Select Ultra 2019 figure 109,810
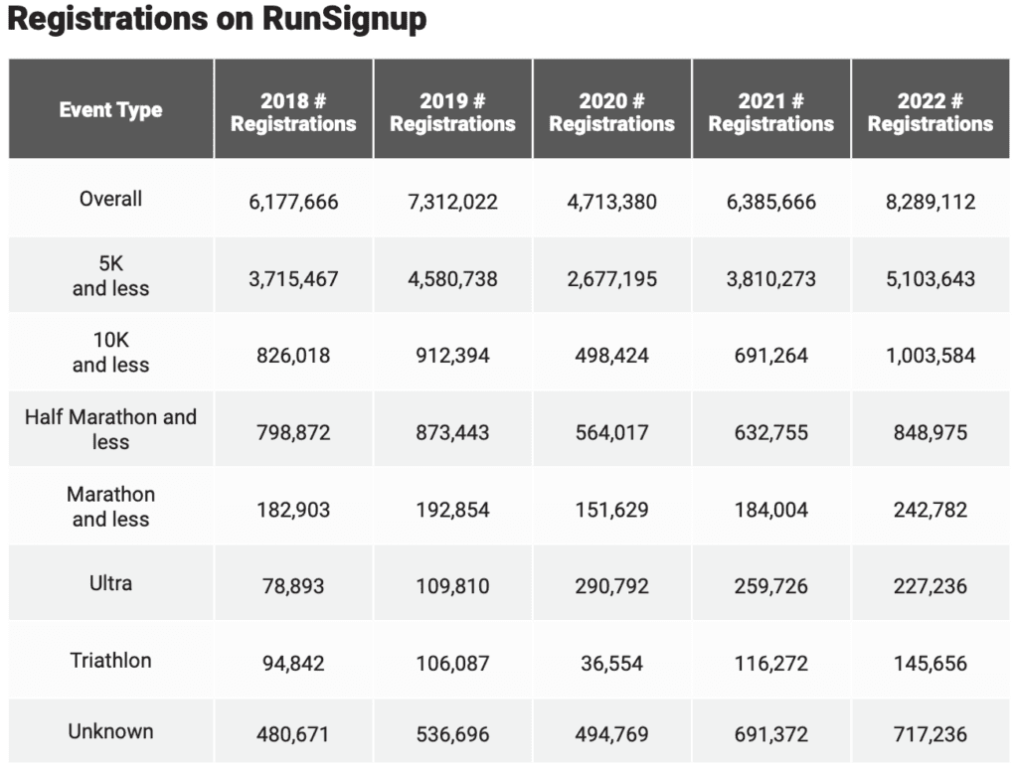Screen dimensions: 1018x772 (452, 586)
